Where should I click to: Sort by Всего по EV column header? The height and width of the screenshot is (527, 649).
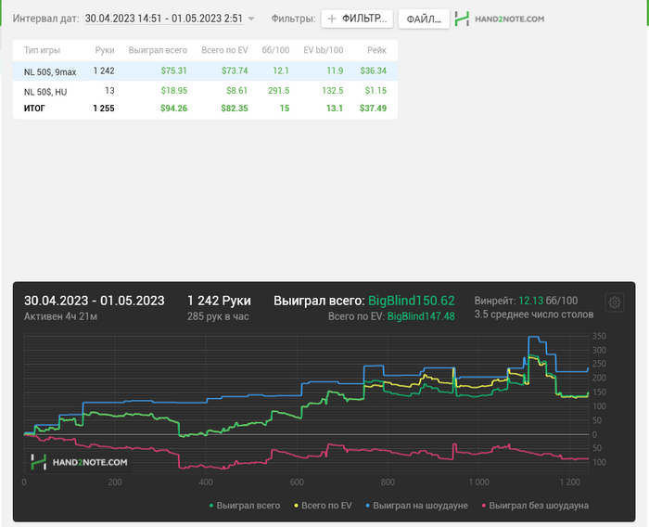click(x=224, y=50)
